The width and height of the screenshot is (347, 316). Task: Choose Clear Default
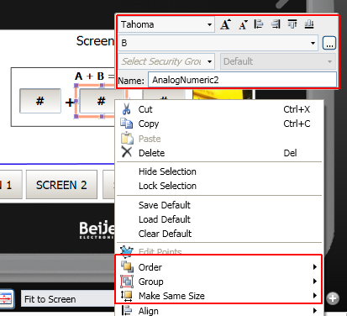point(219,234)
